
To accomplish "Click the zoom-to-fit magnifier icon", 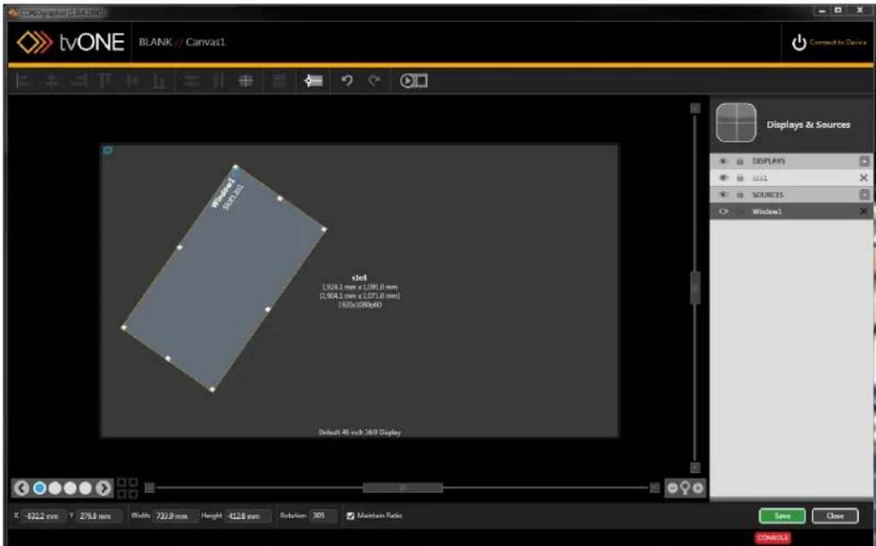I will (685, 488).
